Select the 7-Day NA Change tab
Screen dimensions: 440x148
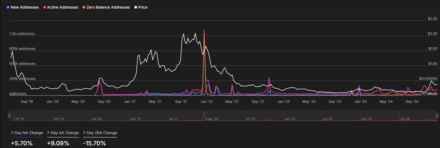coord(27,134)
